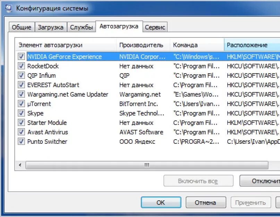Switch to the Службы tab
Viewport: 280px width, 217px height.
82,27
